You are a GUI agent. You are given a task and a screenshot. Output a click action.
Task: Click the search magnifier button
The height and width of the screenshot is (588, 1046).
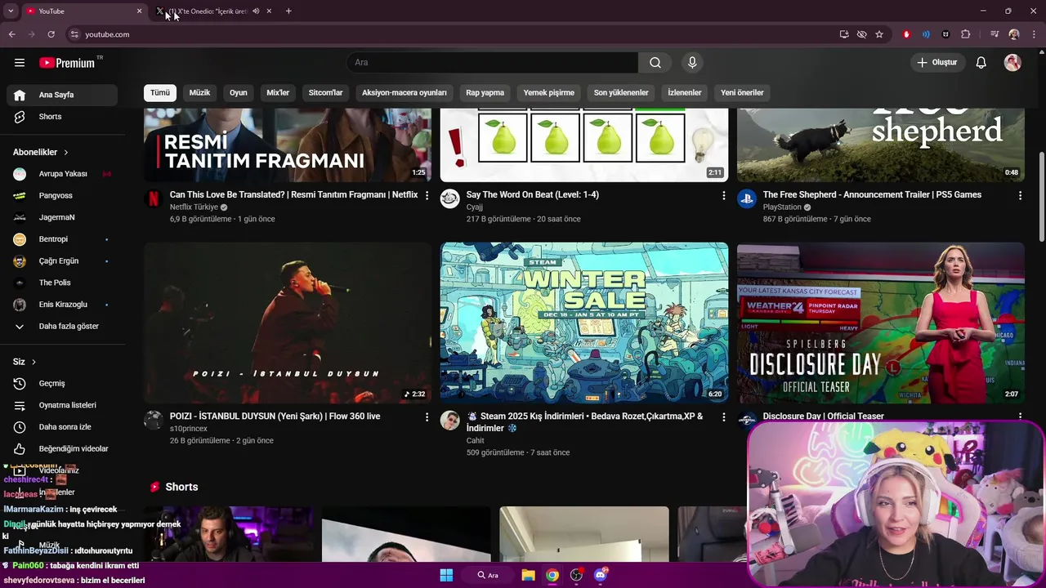[x=655, y=63]
